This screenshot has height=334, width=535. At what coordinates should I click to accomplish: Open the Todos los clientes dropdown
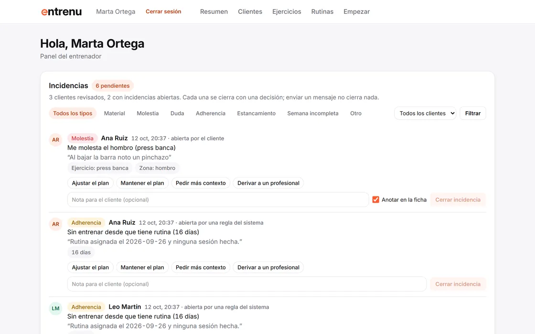425,113
